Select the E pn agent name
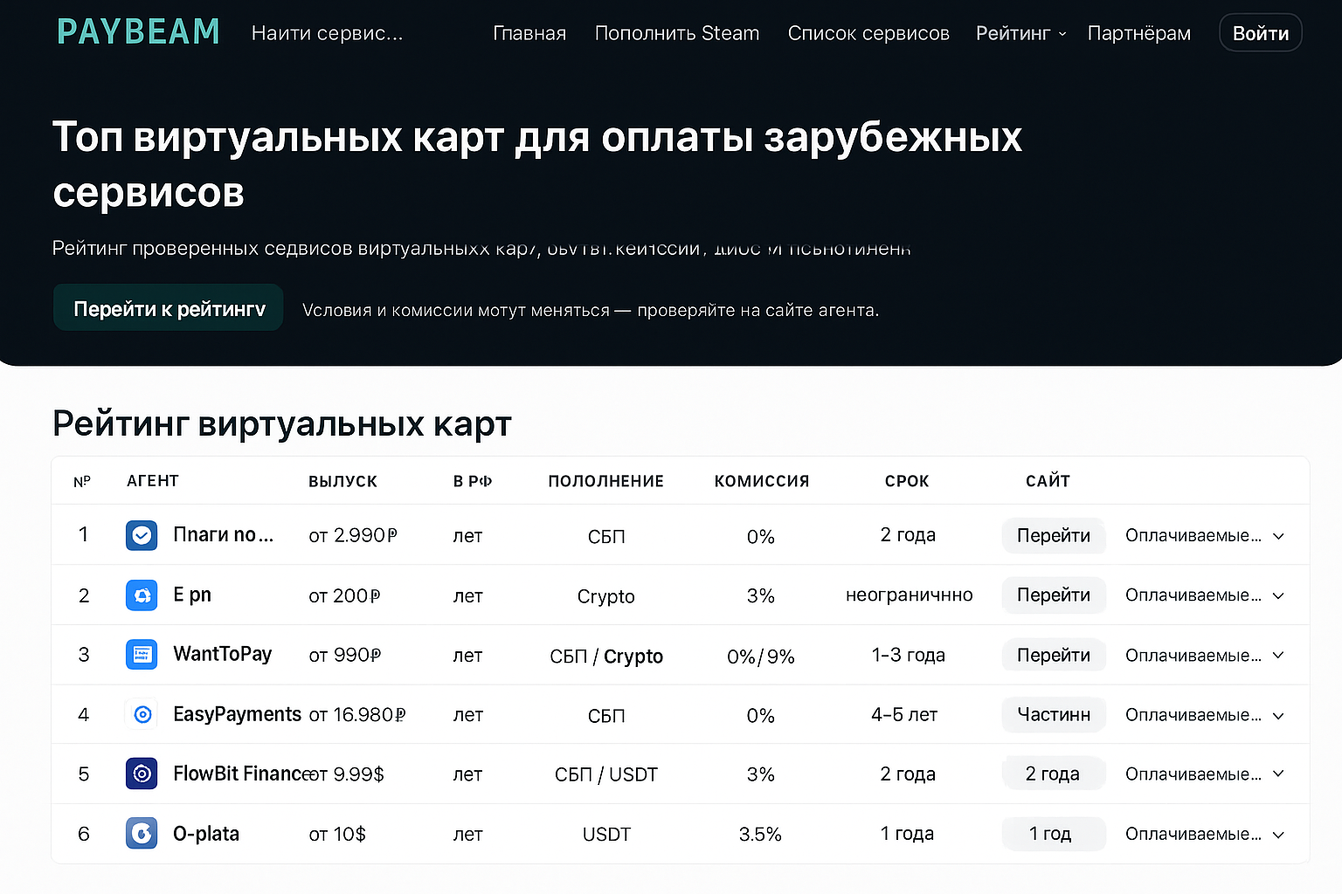The height and width of the screenshot is (894, 1342). point(192,595)
